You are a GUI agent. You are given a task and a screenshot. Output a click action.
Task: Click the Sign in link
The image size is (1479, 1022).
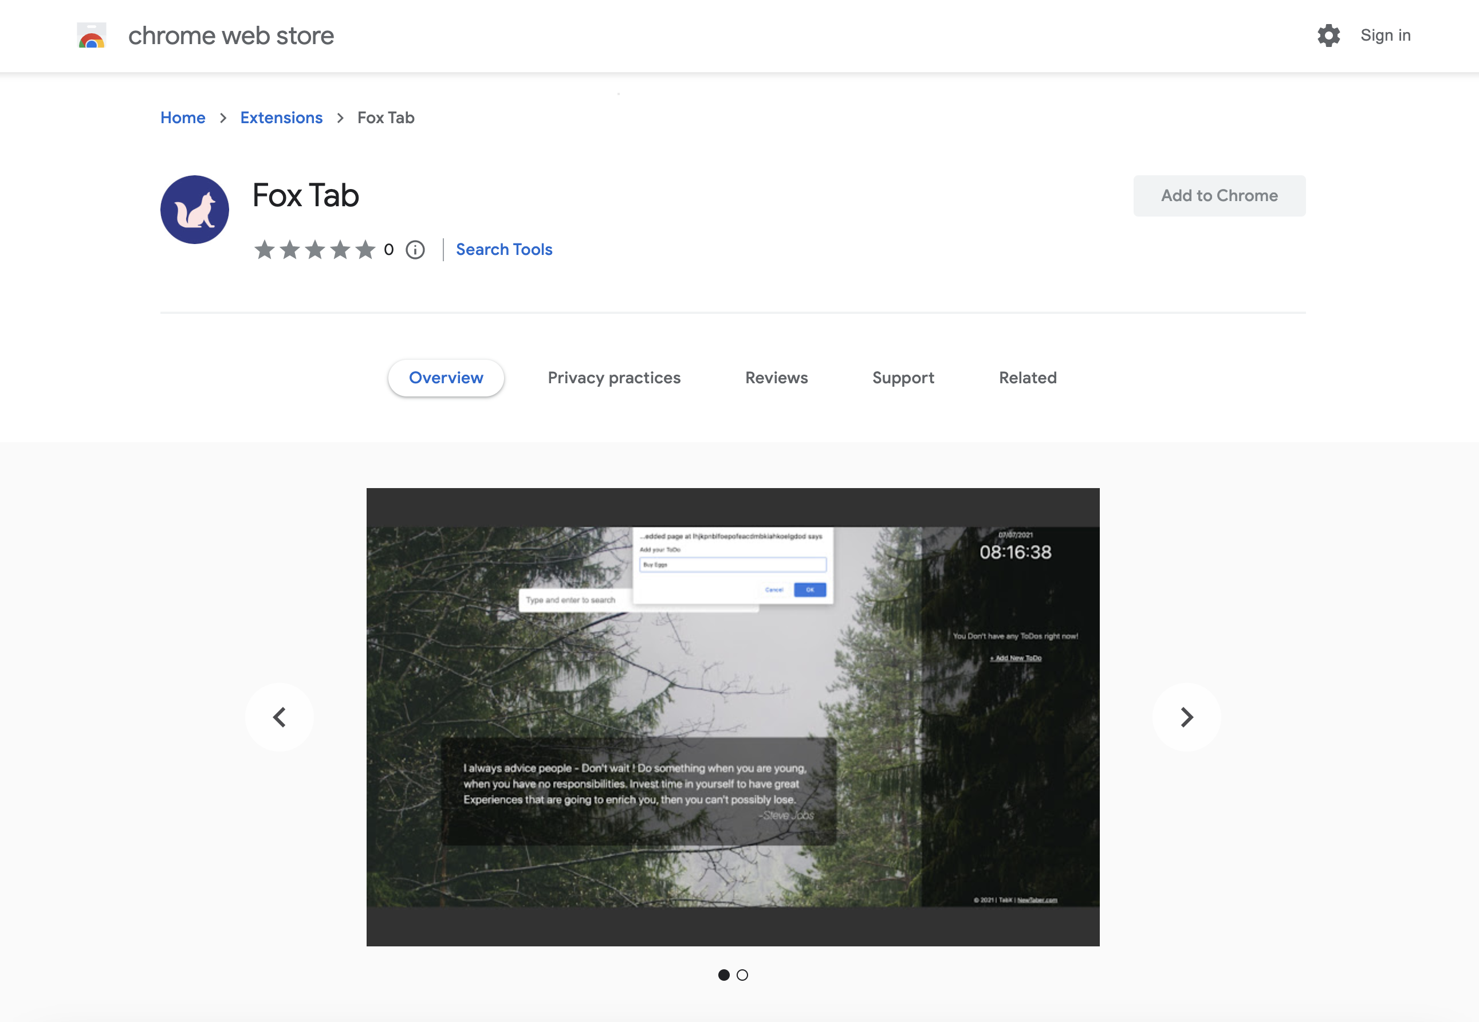pyautogui.click(x=1385, y=36)
